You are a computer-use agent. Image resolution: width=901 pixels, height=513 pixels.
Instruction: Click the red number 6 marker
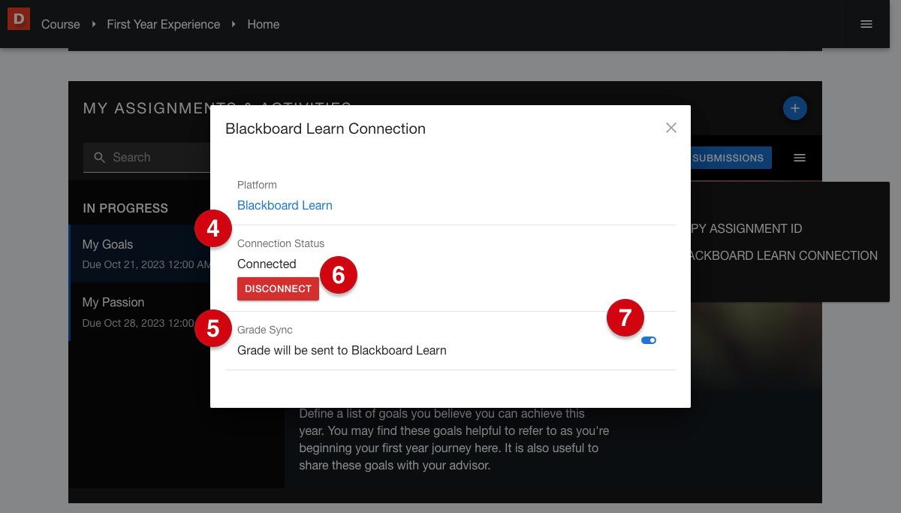pyautogui.click(x=339, y=276)
